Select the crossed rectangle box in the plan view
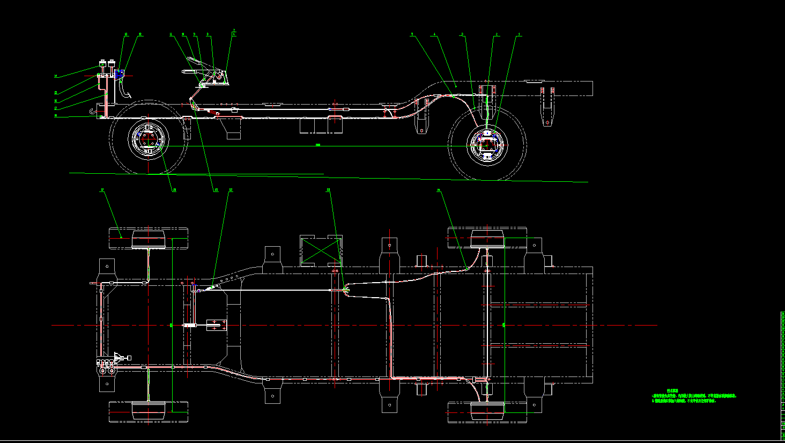 [x=322, y=251]
